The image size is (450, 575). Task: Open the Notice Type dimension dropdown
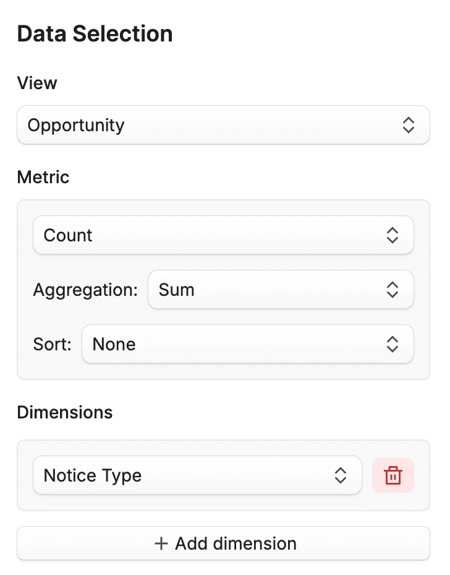click(x=197, y=475)
